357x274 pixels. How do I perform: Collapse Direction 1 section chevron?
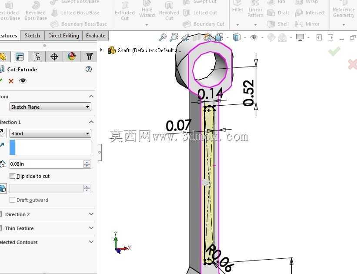point(91,122)
